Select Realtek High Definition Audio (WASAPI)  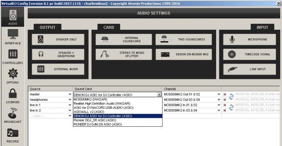click(118, 104)
